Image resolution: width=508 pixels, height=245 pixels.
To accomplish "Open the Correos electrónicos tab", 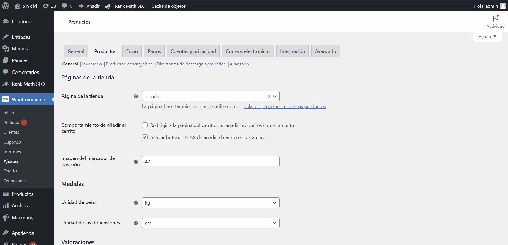I will (x=248, y=51).
